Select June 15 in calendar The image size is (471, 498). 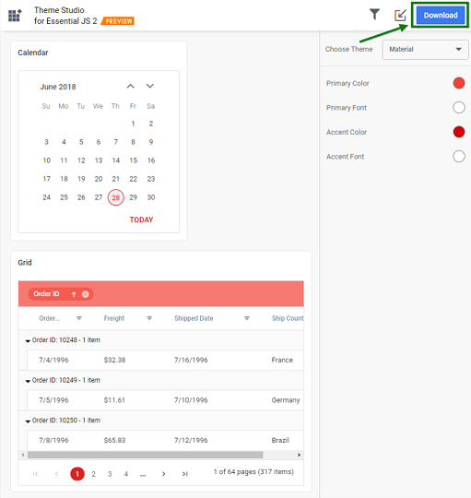coord(133,160)
